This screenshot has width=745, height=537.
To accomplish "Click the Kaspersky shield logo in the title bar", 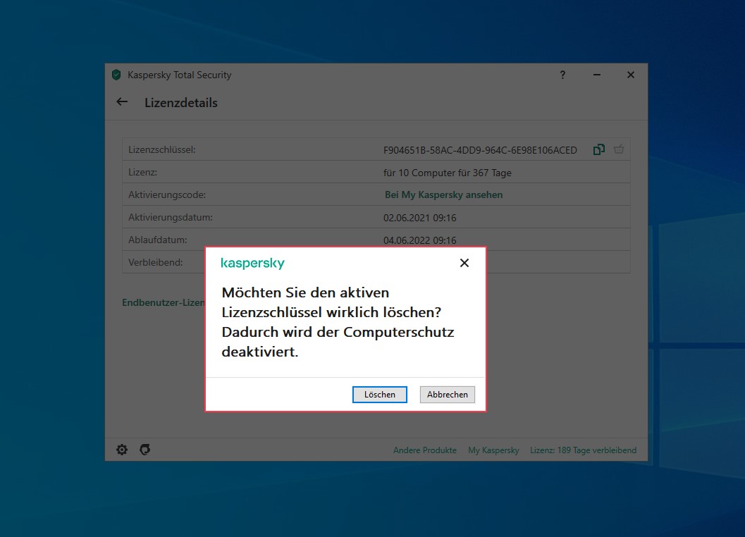I will [x=117, y=75].
